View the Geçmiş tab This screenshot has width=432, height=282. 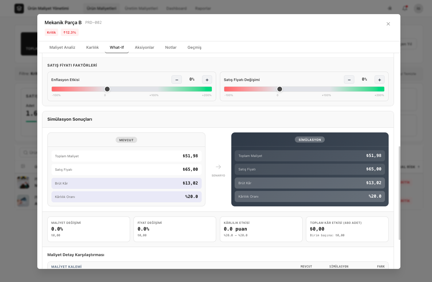194,47
